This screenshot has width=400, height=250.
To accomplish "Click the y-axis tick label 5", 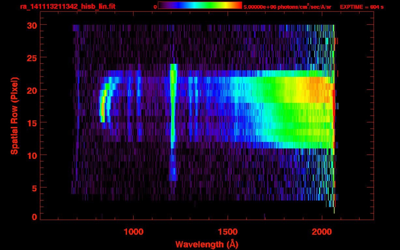I will coord(35,188).
